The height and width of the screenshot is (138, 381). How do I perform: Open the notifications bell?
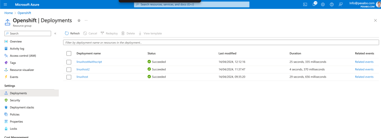[314, 4]
